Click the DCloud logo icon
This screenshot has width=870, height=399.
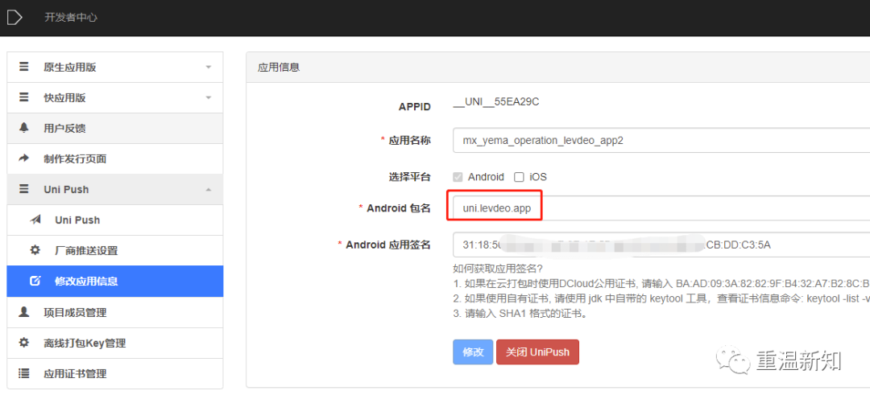click(14, 17)
